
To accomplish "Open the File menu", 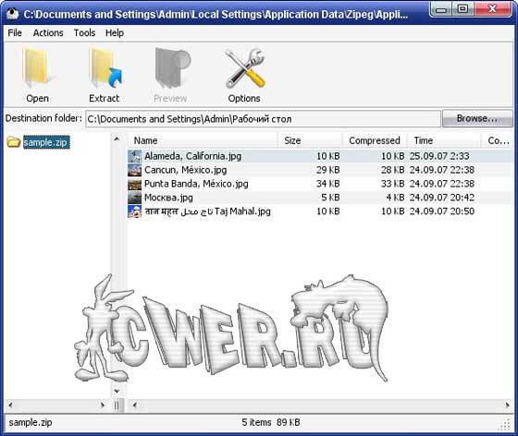I will click(15, 33).
